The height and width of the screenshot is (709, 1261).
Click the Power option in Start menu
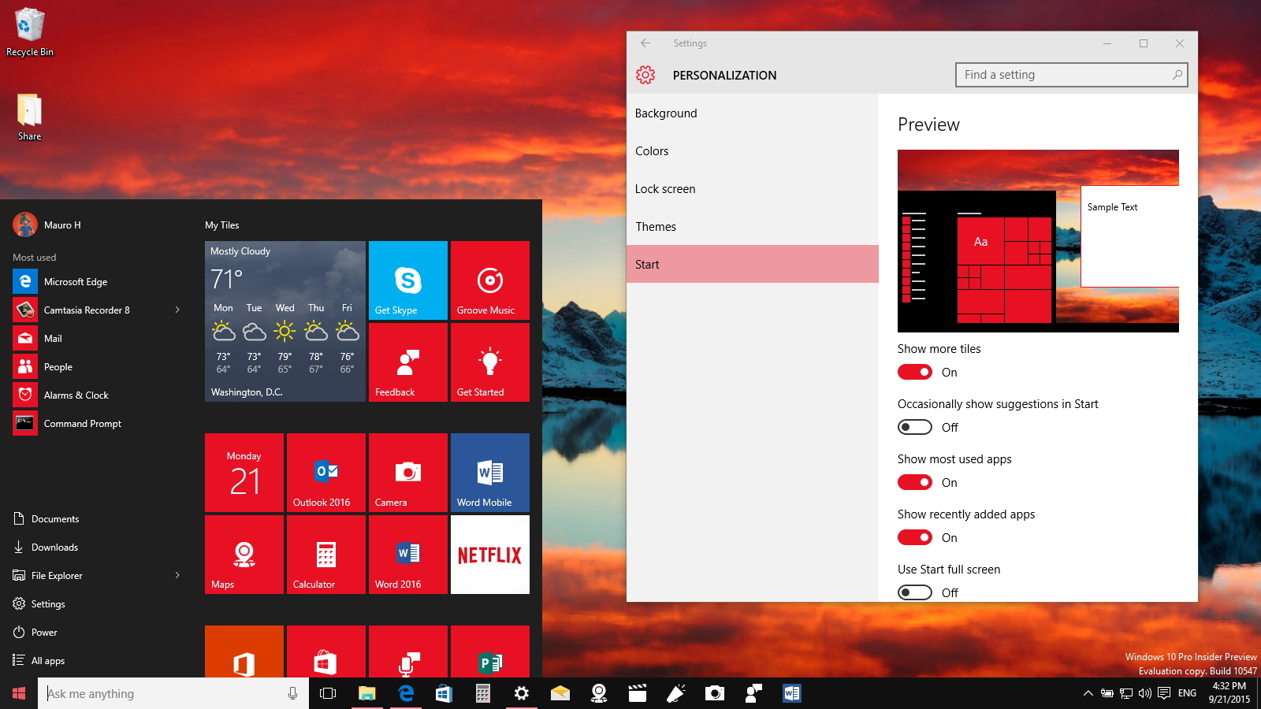[x=43, y=632]
